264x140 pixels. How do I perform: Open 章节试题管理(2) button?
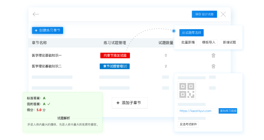pyautogui.click(x=115, y=66)
